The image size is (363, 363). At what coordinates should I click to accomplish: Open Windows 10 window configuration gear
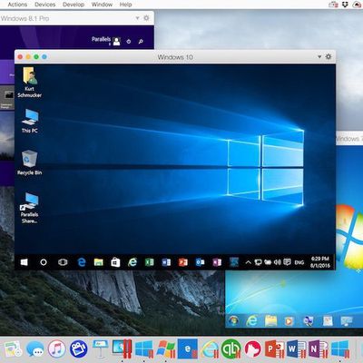tap(329, 56)
